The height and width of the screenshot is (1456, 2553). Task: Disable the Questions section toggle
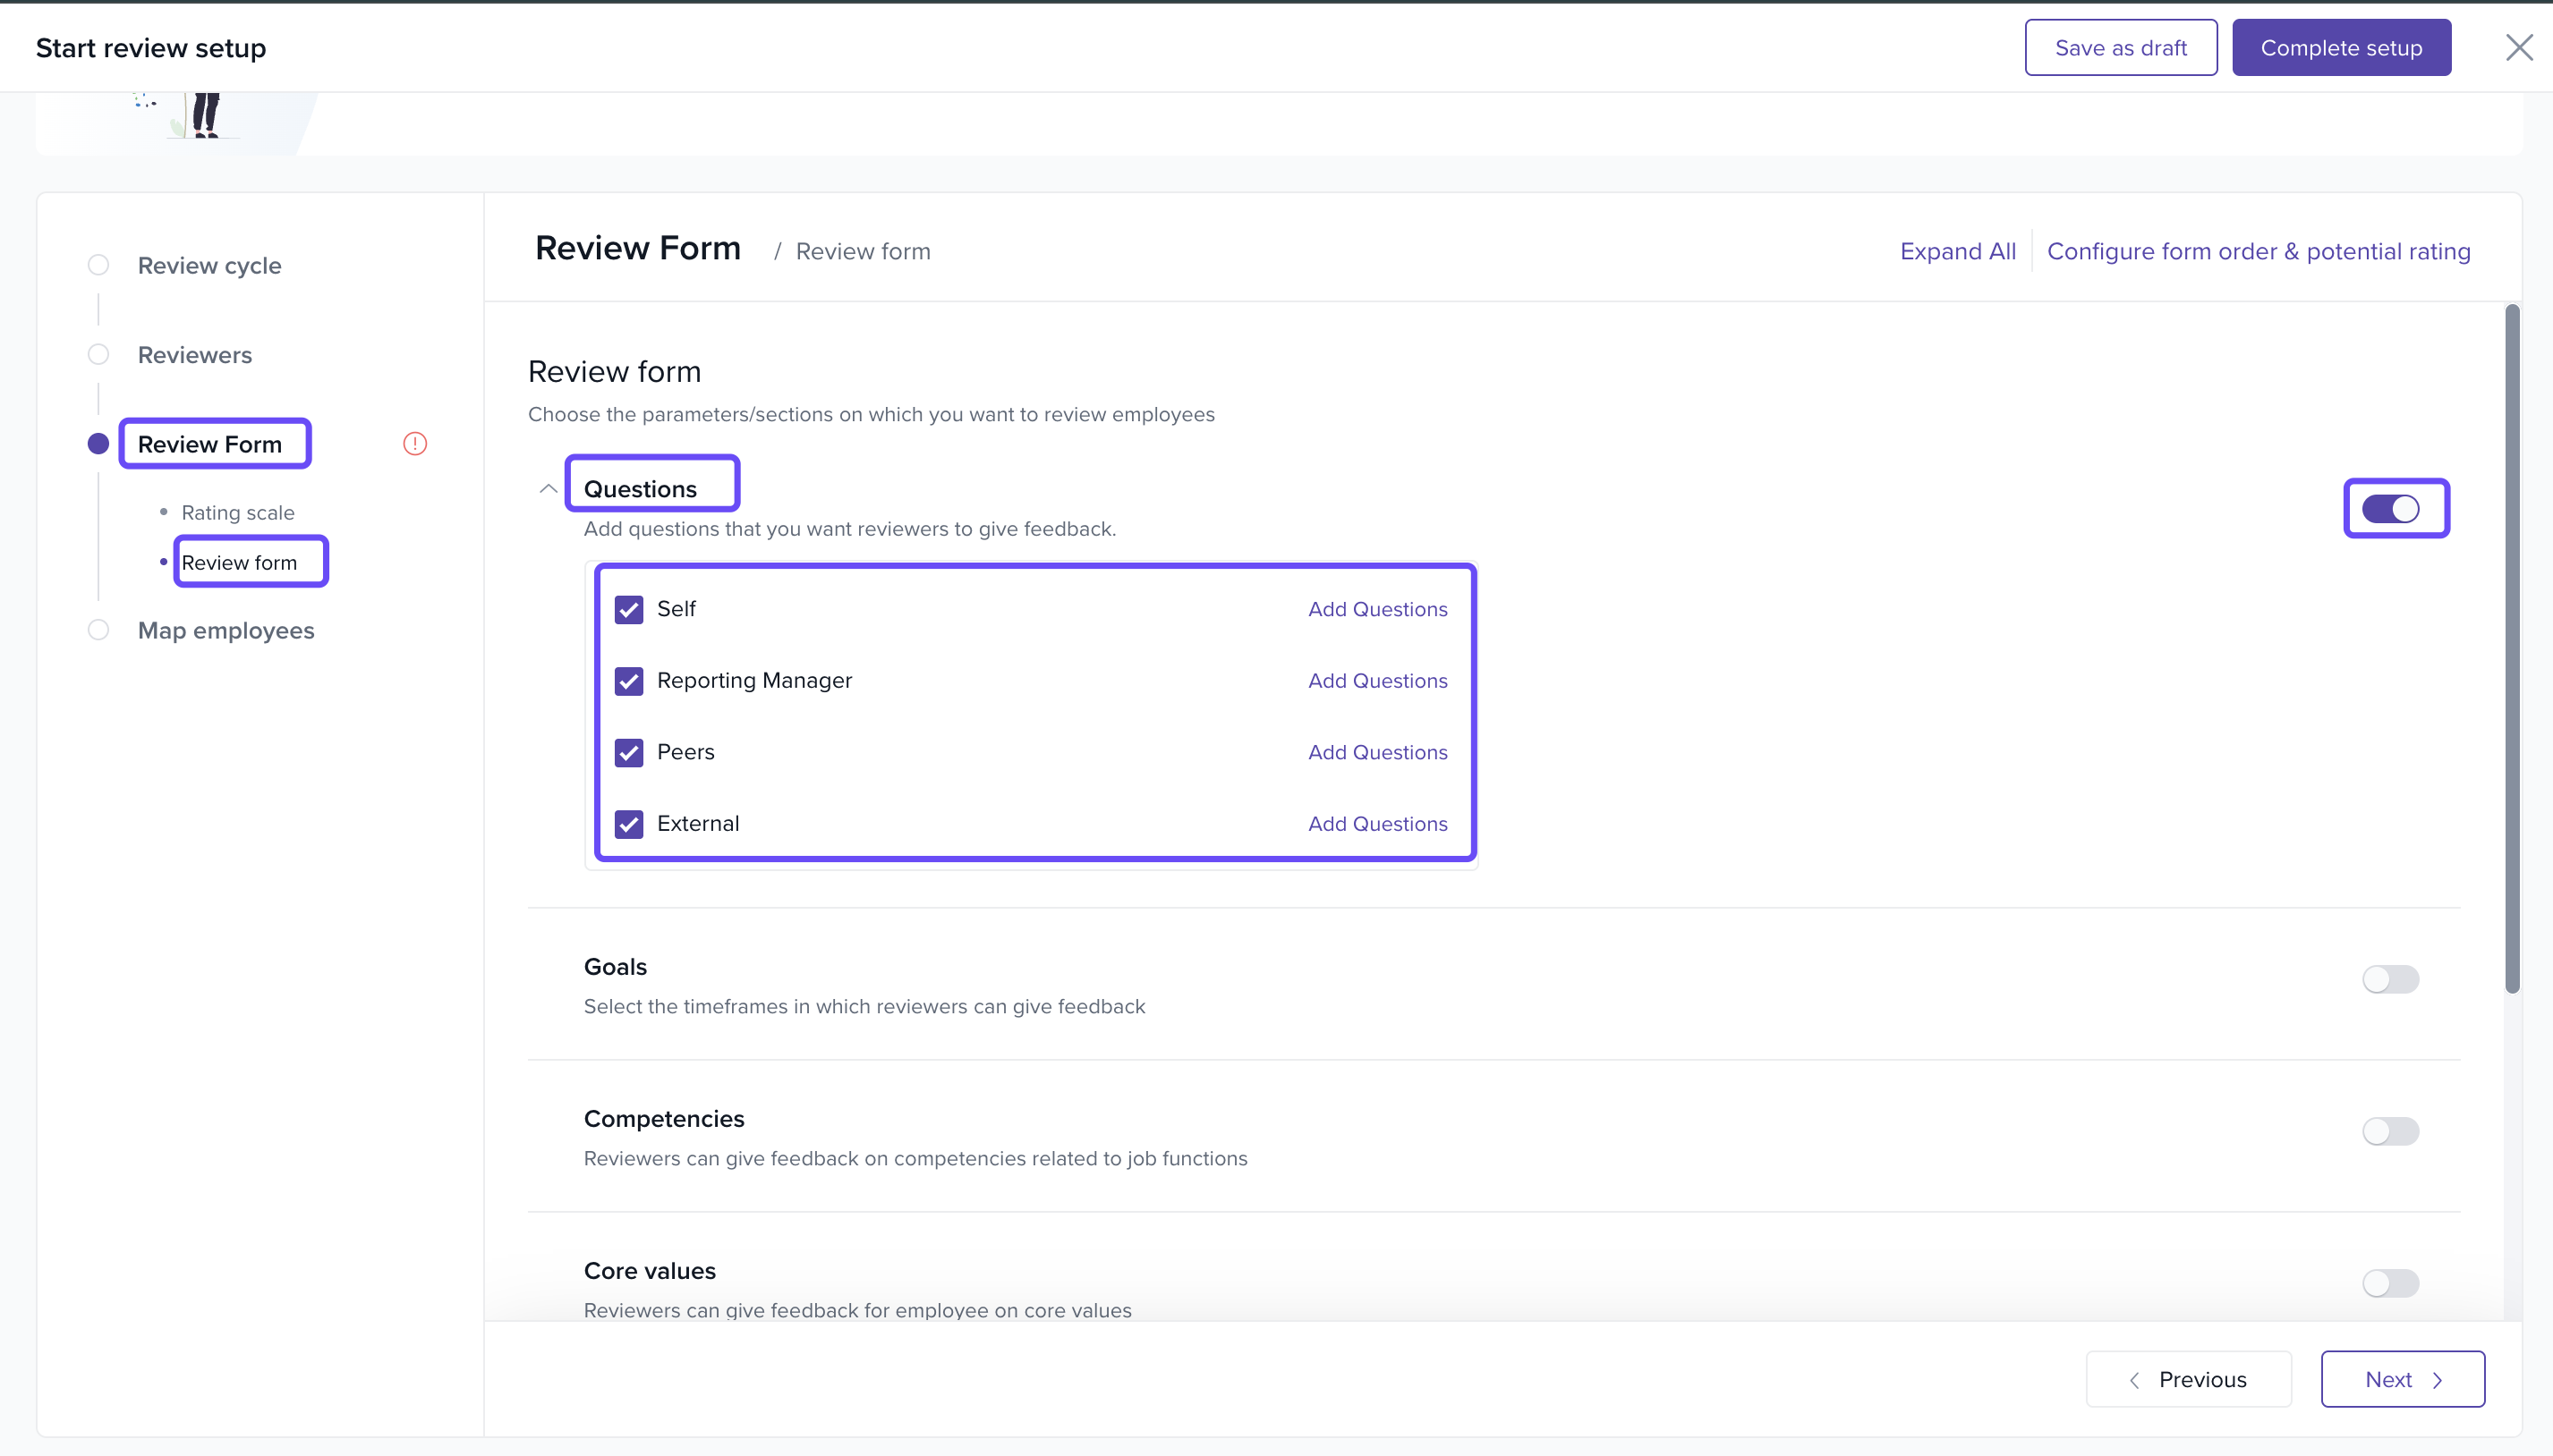[x=2390, y=509]
